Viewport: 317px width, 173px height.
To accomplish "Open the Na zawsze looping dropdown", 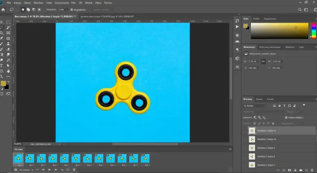I will tap(26, 170).
